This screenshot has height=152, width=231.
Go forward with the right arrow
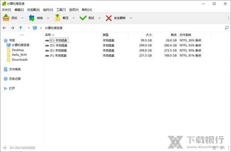(x=13, y=28)
